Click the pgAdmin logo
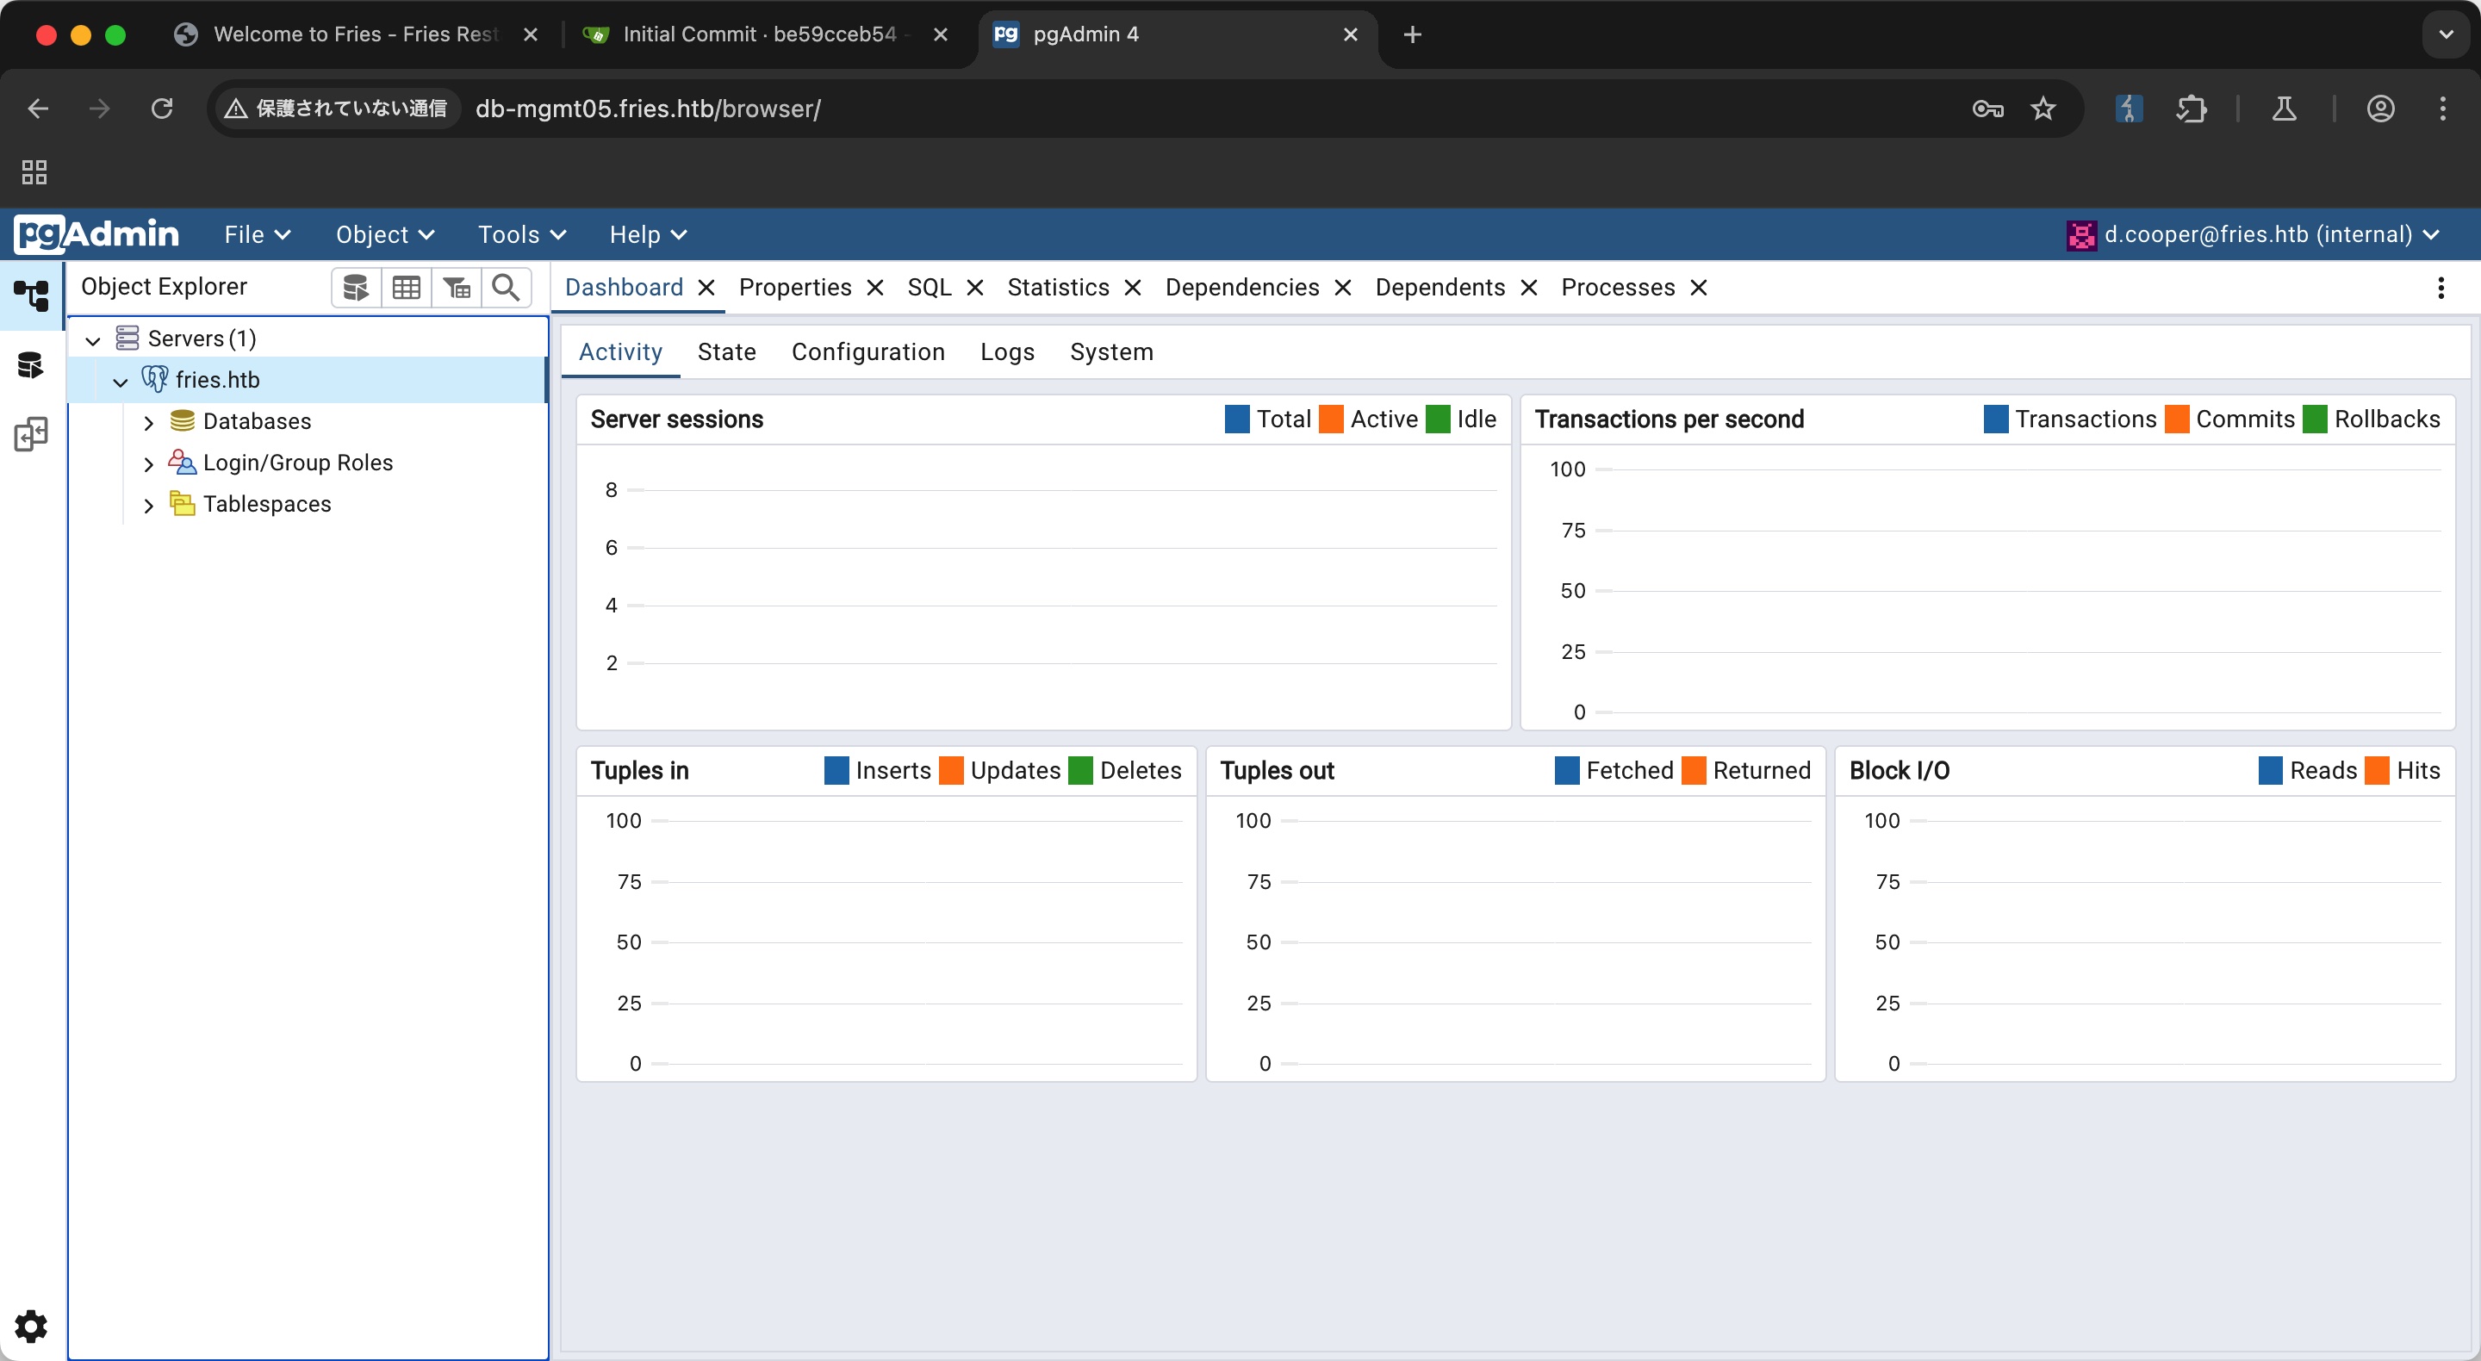This screenshot has height=1361, width=2481. click(x=97, y=234)
